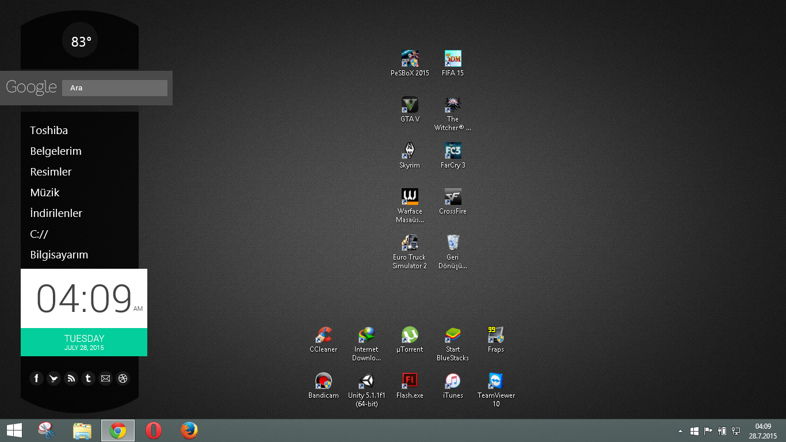Screen dimensions: 786x442
Task: Click the Twitter bird icon in widget
Action: (x=54, y=378)
